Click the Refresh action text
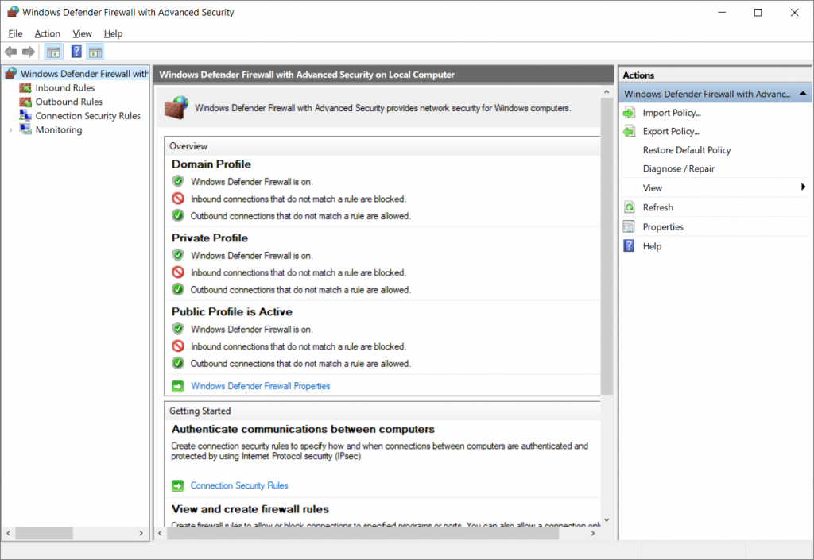The height and width of the screenshot is (560, 814). [x=657, y=207]
